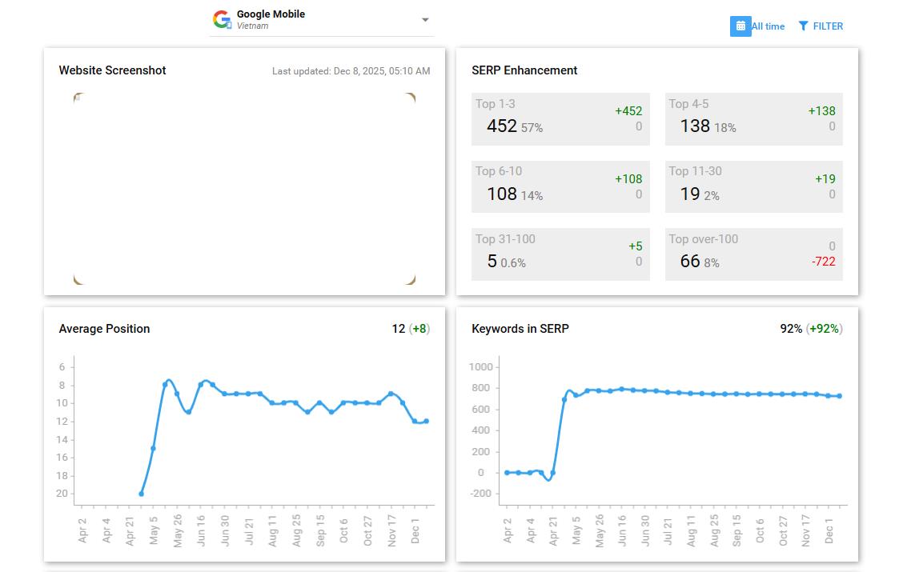Click the funnel filter icon
This screenshot has width=911, height=572.
click(x=803, y=26)
